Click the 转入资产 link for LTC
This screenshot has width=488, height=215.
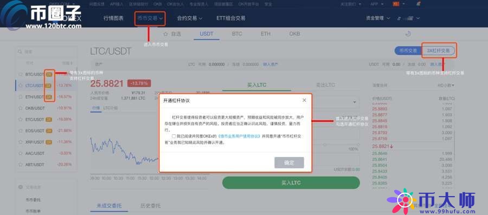pyautogui.click(x=271, y=64)
